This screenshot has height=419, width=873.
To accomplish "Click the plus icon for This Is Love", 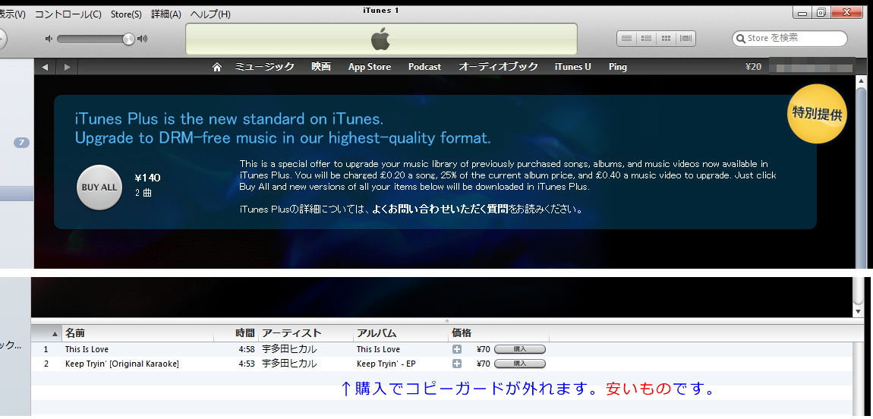I will point(457,349).
